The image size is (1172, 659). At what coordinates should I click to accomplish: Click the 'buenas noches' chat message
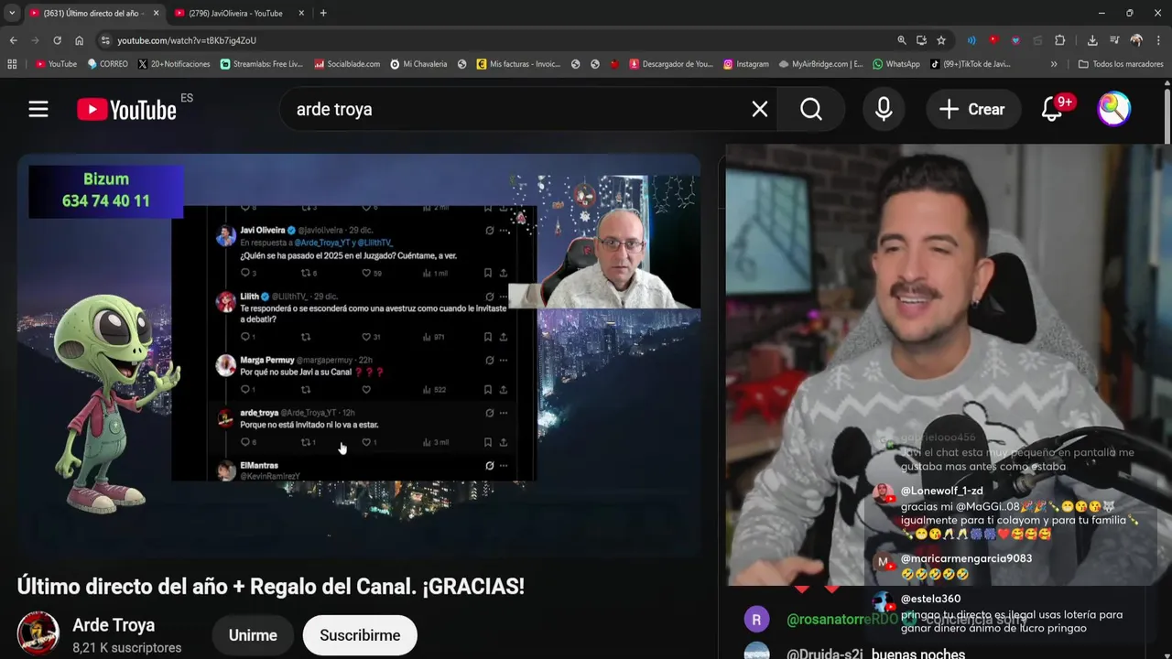pos(918,654)
